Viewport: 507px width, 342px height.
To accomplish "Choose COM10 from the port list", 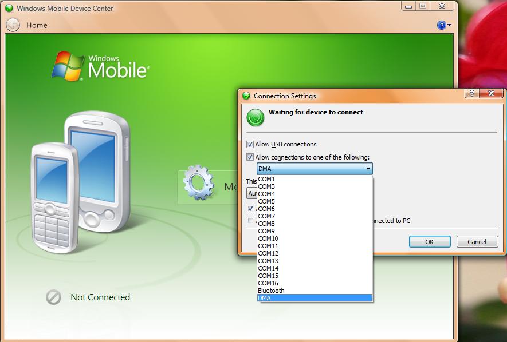I will click(x=315, y=238).
